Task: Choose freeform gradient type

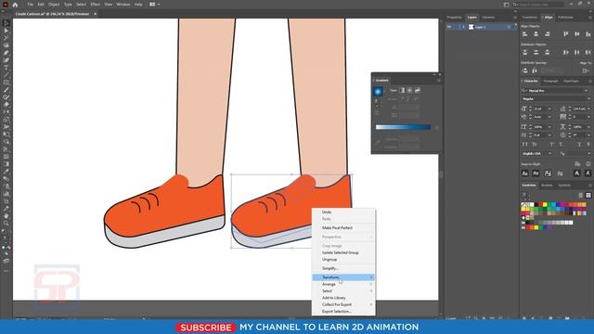Action: coord(418,90)
